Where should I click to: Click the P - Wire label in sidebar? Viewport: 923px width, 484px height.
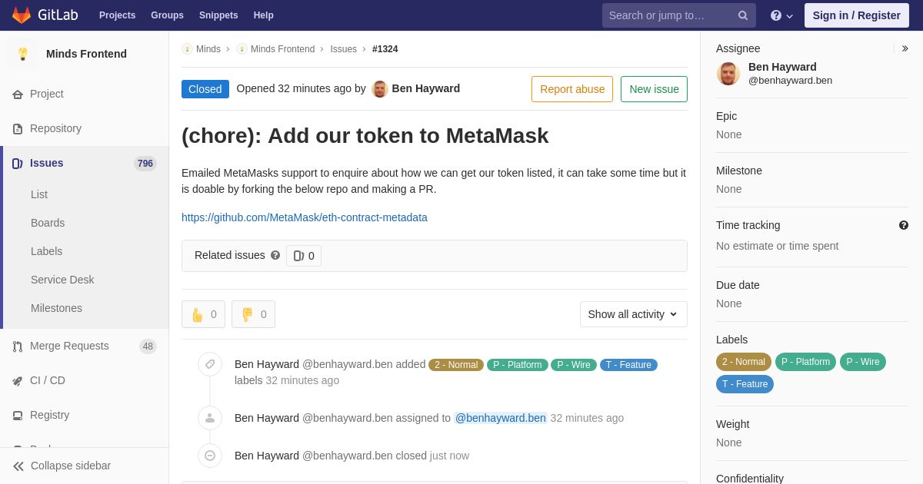[862, 362]
